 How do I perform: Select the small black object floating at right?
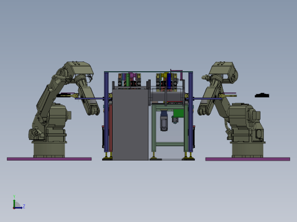tap(262, 95)
